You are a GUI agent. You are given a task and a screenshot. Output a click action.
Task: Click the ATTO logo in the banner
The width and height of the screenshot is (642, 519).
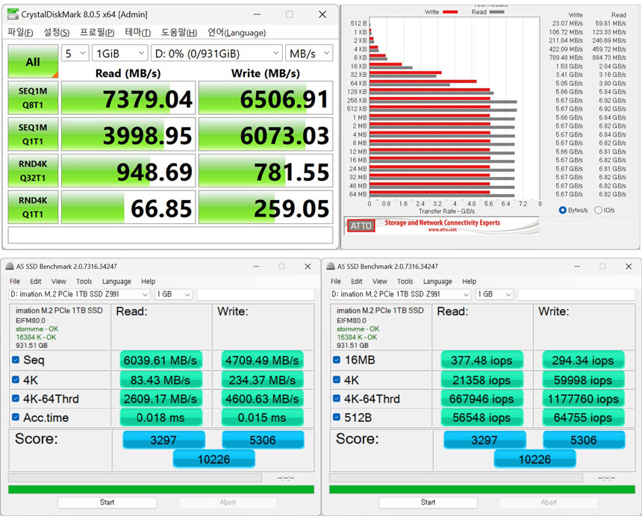click(x=361, y=226)
